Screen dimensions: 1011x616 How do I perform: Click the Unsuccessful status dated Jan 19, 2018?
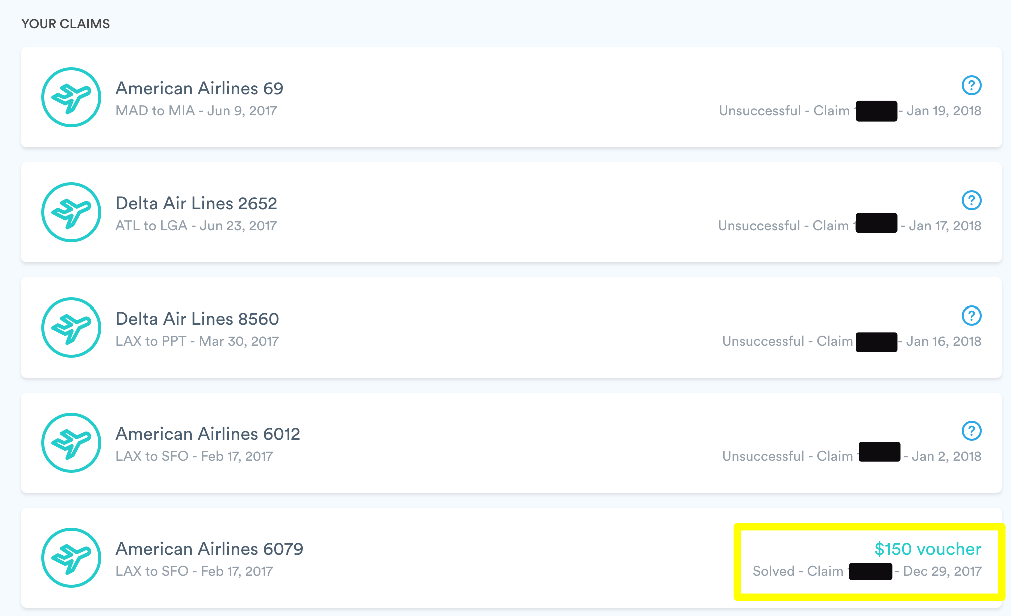tap(850, 111)
